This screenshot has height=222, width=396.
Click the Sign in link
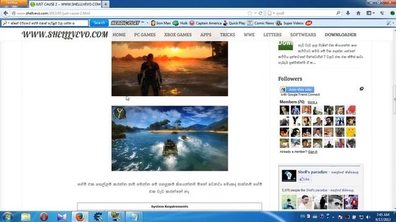click(312, 152)
